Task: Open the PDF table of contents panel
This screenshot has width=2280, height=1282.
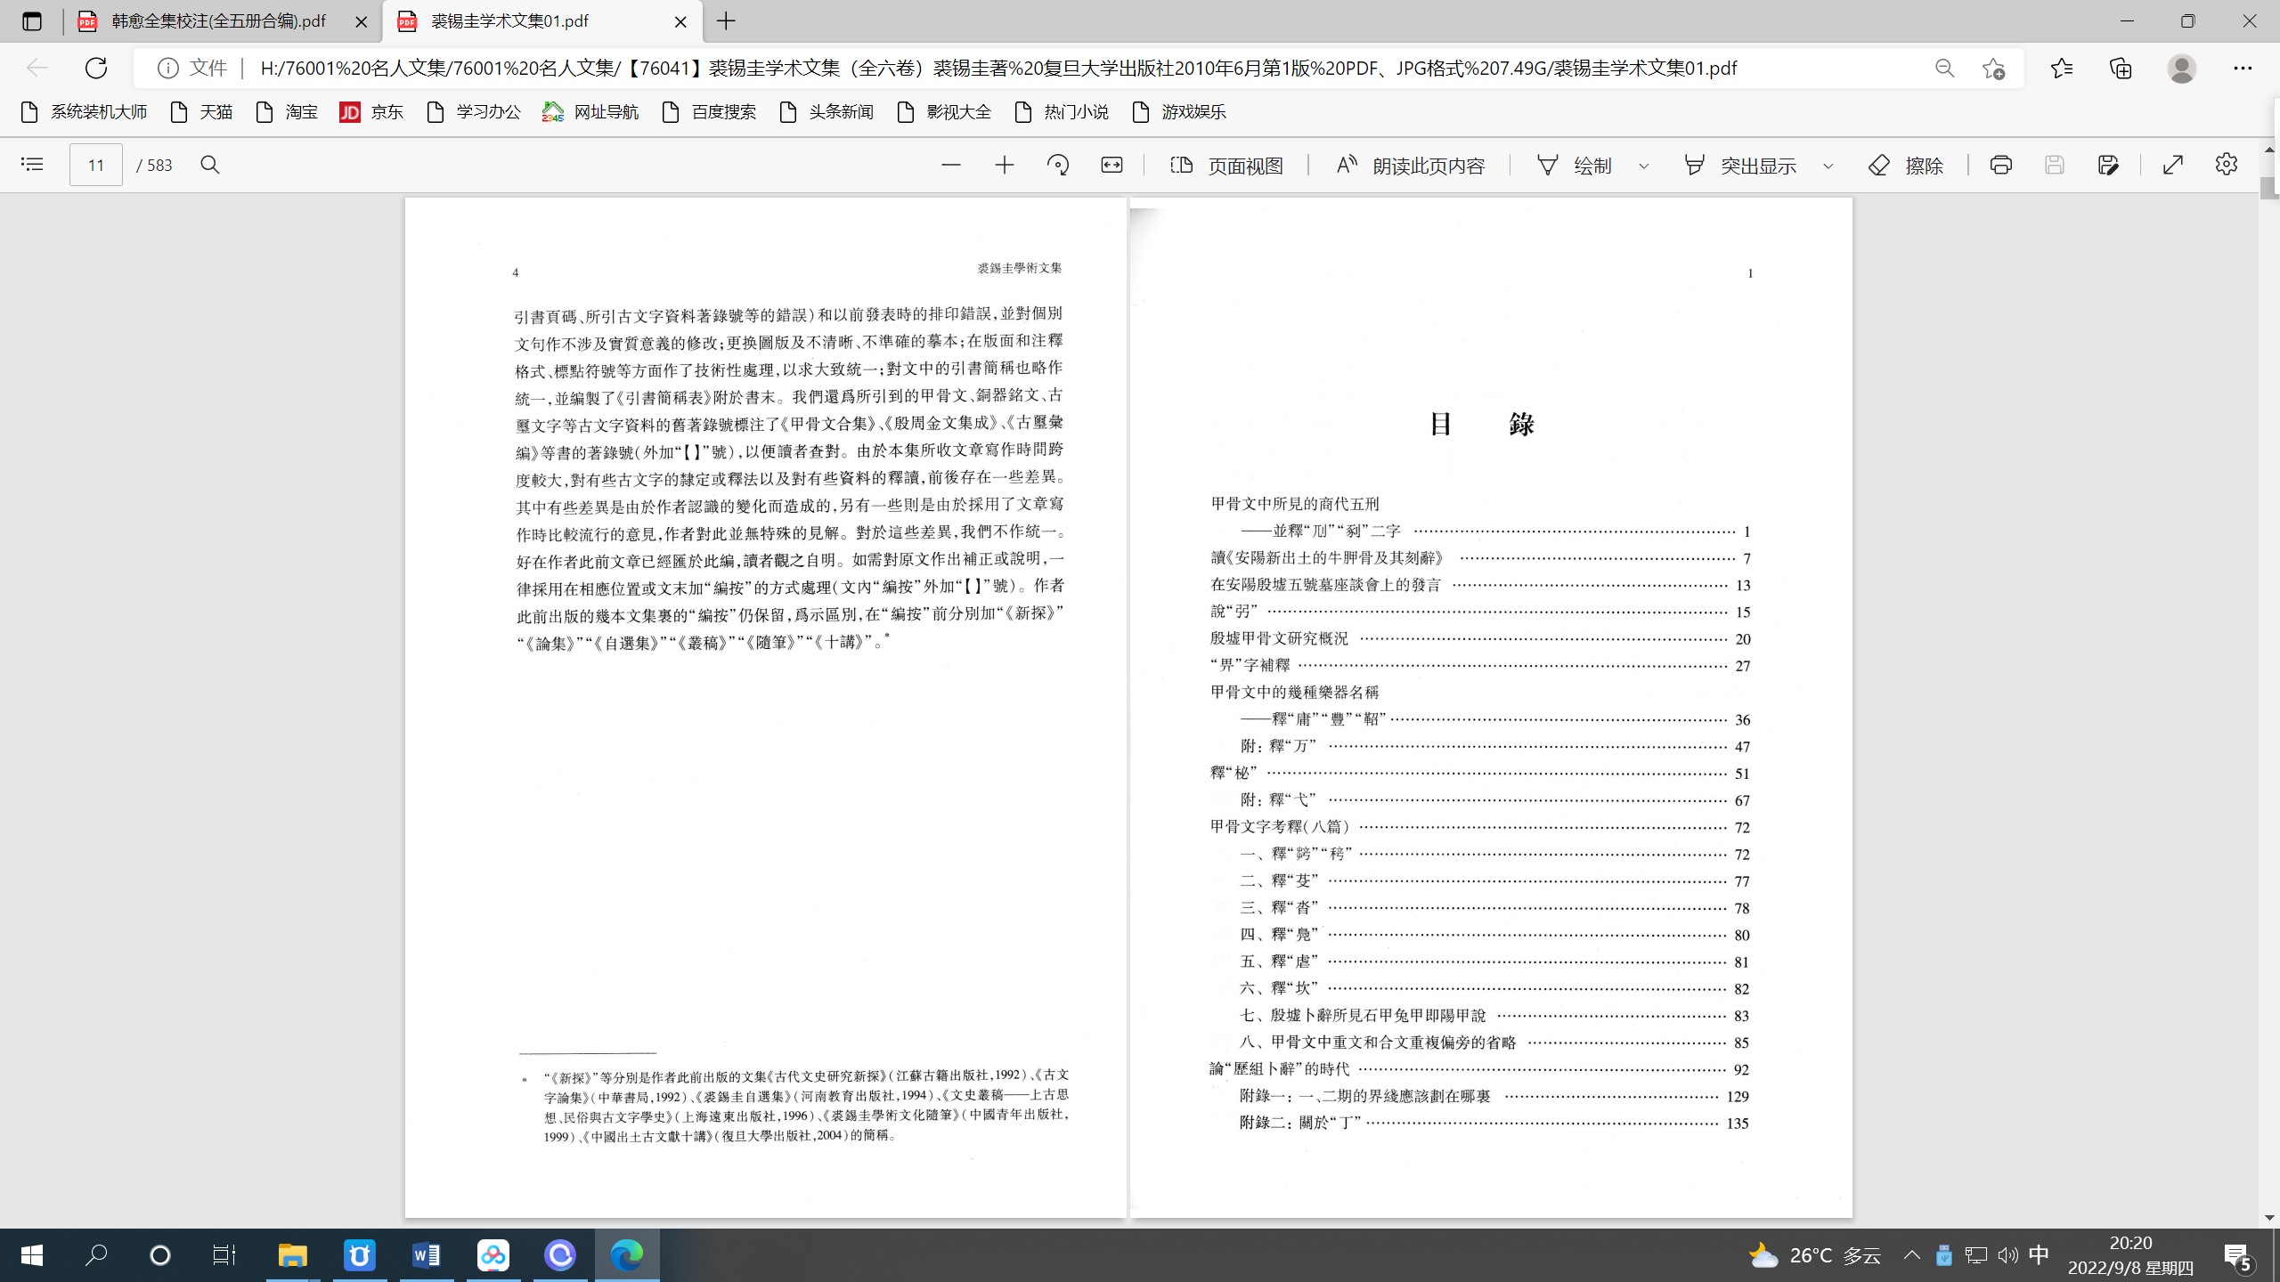Action: [x=31, y=164]
